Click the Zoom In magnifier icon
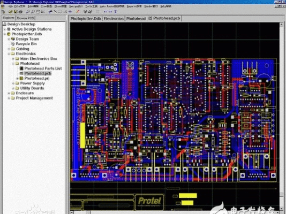Viewport: 286px width, 214px height. 28,11
